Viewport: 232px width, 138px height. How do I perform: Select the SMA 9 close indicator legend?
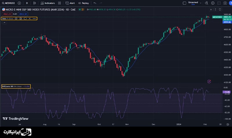tap(8, 19)
